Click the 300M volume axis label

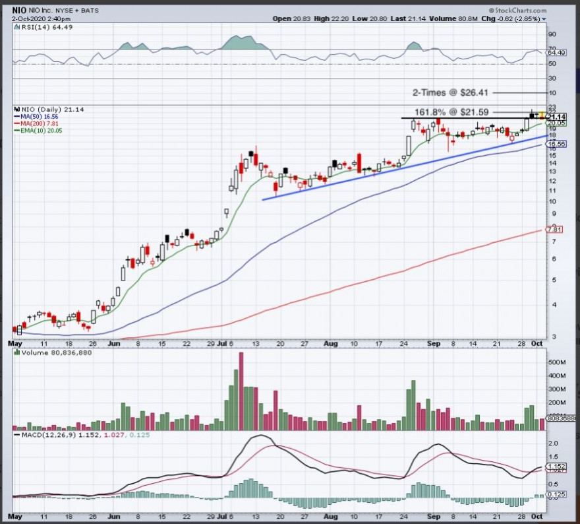click(557, 389)
